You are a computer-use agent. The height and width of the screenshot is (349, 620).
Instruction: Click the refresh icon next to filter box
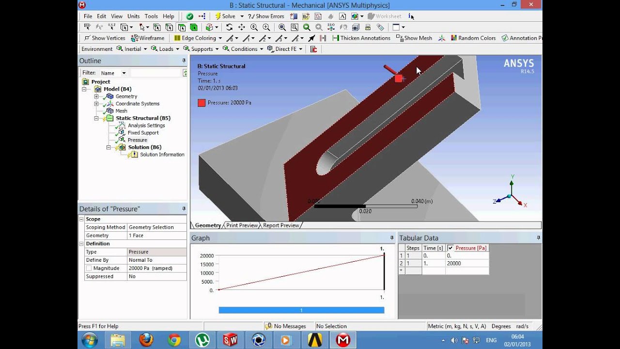[185, 73]
